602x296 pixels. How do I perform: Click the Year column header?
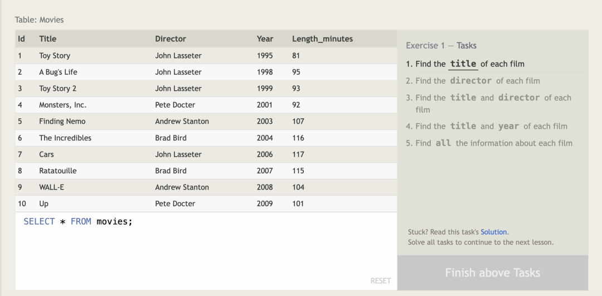pyautogui.click(x=265, y=39)
